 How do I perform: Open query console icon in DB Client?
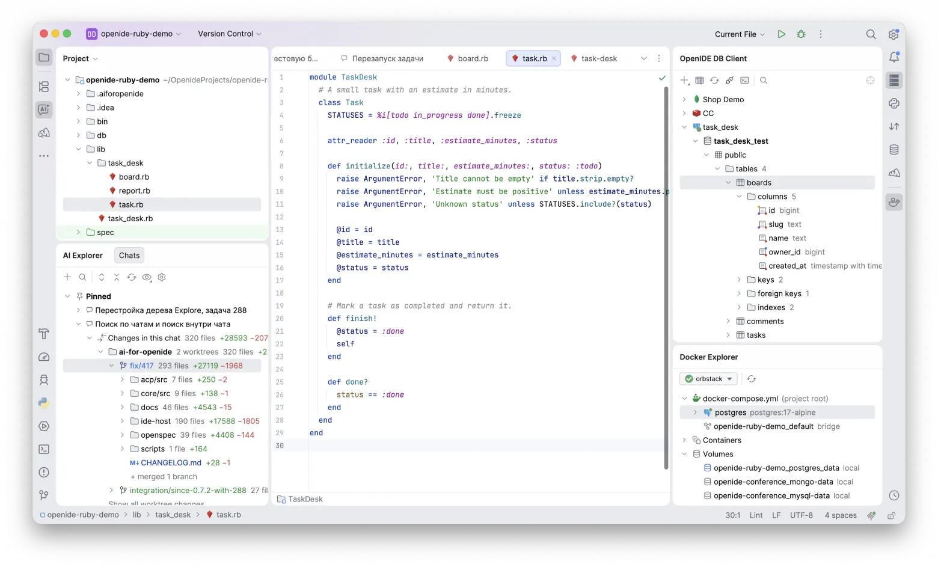[x=744, y=80]
